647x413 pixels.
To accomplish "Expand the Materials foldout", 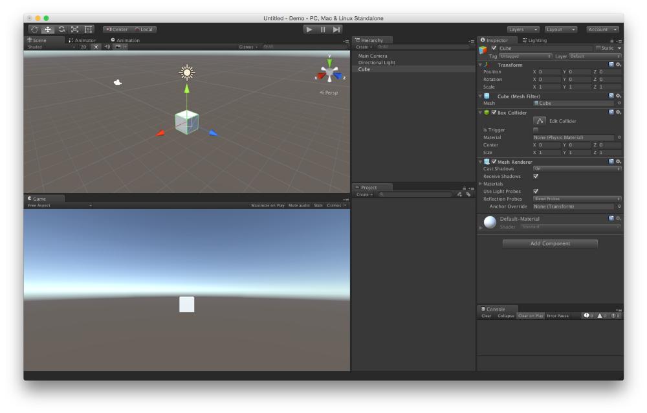I will tap(480, 184).
